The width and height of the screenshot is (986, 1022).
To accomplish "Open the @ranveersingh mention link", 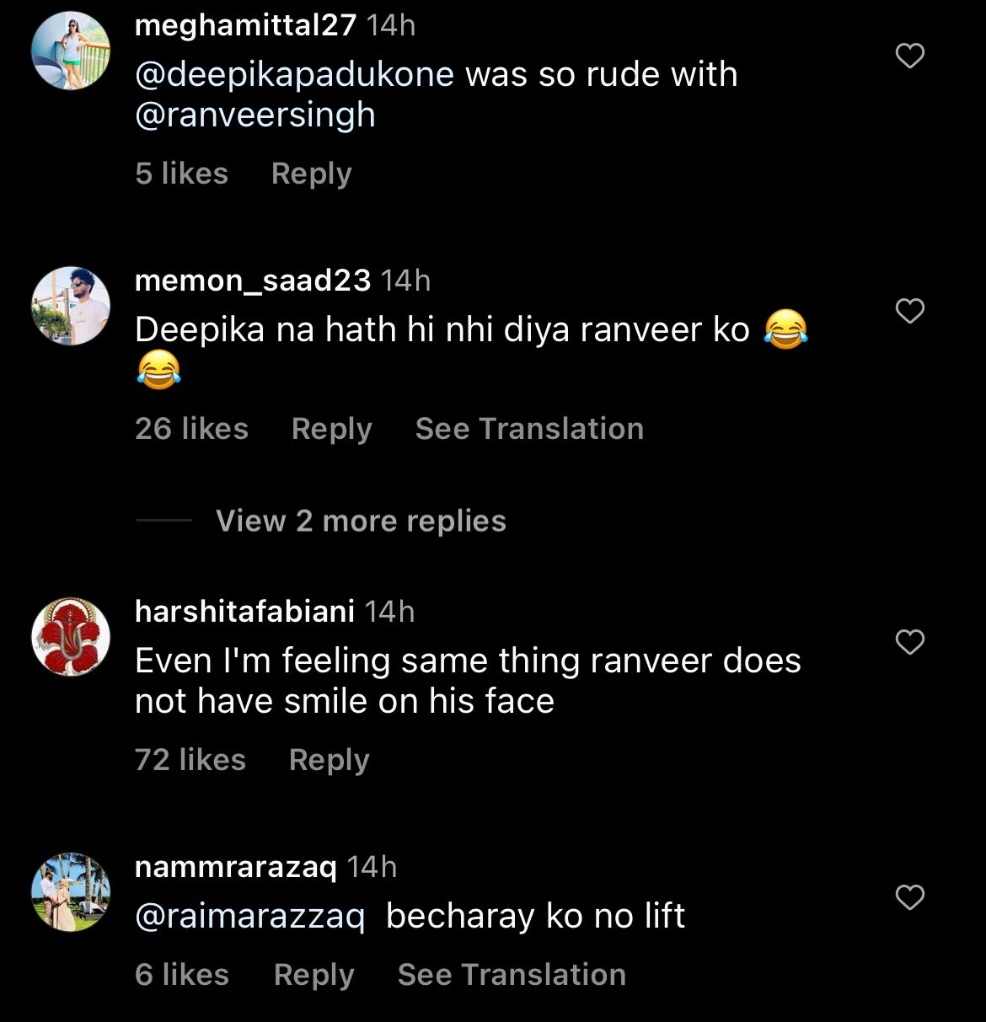I will [x=255, y=115].
